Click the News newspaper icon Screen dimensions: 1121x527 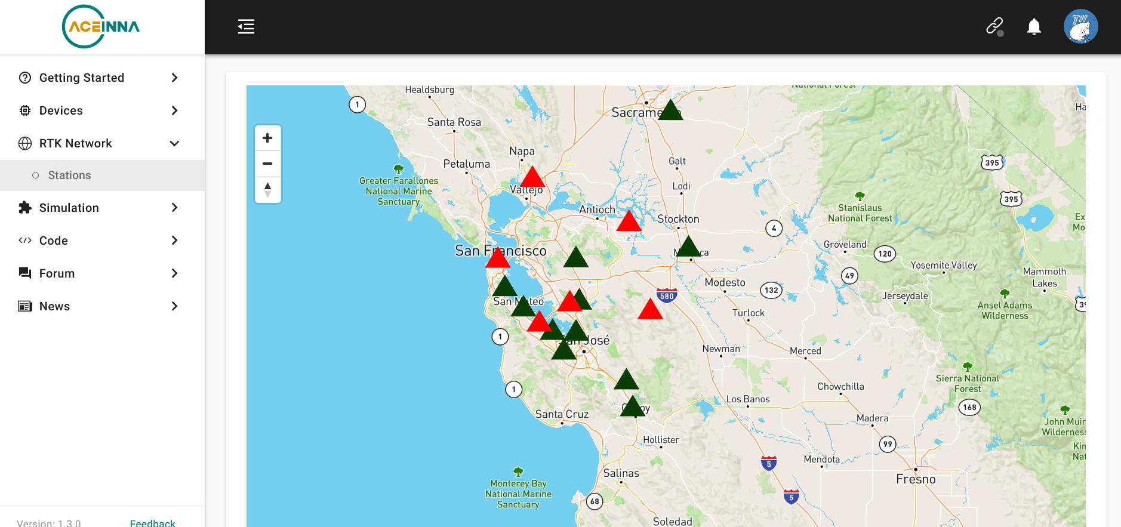(25, 306)
